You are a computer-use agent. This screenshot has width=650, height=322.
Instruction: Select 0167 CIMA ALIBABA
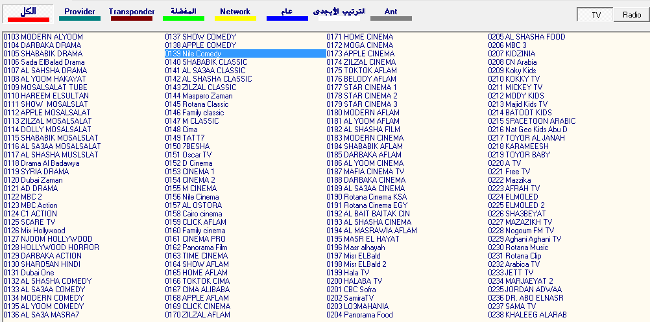pos(197,290)
